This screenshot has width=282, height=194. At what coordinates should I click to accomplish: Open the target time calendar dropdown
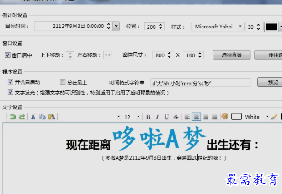(116, 26)
